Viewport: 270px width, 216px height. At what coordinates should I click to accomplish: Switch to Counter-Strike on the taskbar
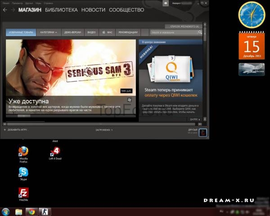pyautogui.click(x=45, y=212)
